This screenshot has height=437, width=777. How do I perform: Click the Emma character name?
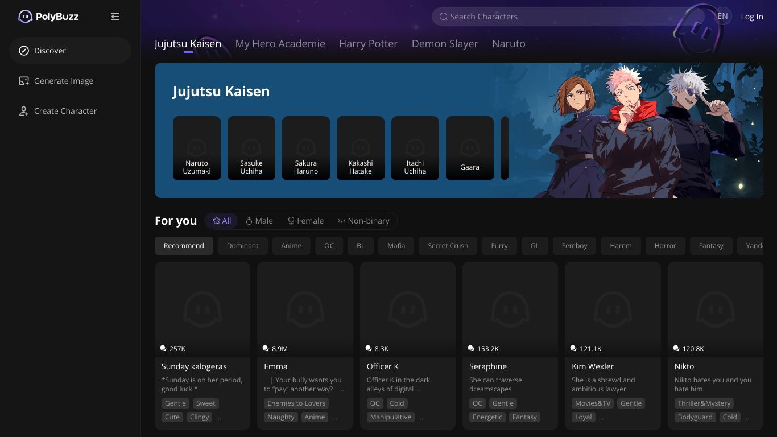(276, 366)
